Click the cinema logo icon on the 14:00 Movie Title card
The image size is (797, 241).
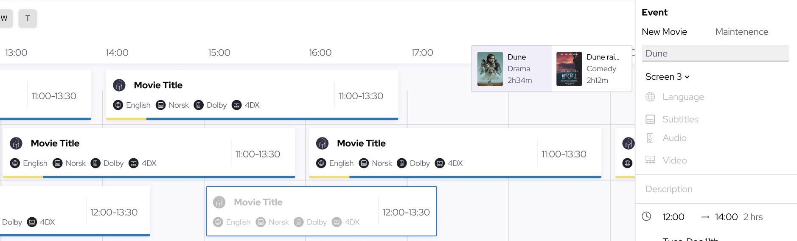pos(119,85)
